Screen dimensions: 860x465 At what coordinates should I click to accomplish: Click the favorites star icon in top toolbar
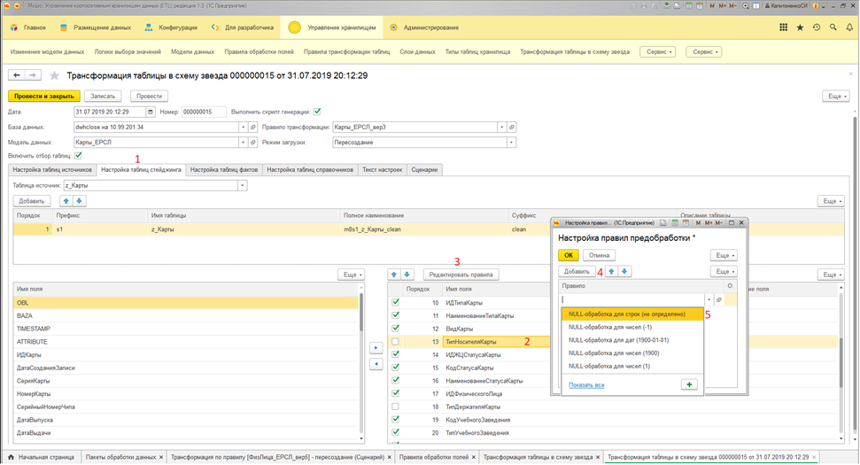[801, 27]
